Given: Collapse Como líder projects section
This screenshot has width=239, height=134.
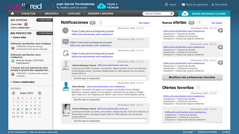Looking at the screenshot, I should 11,37.
